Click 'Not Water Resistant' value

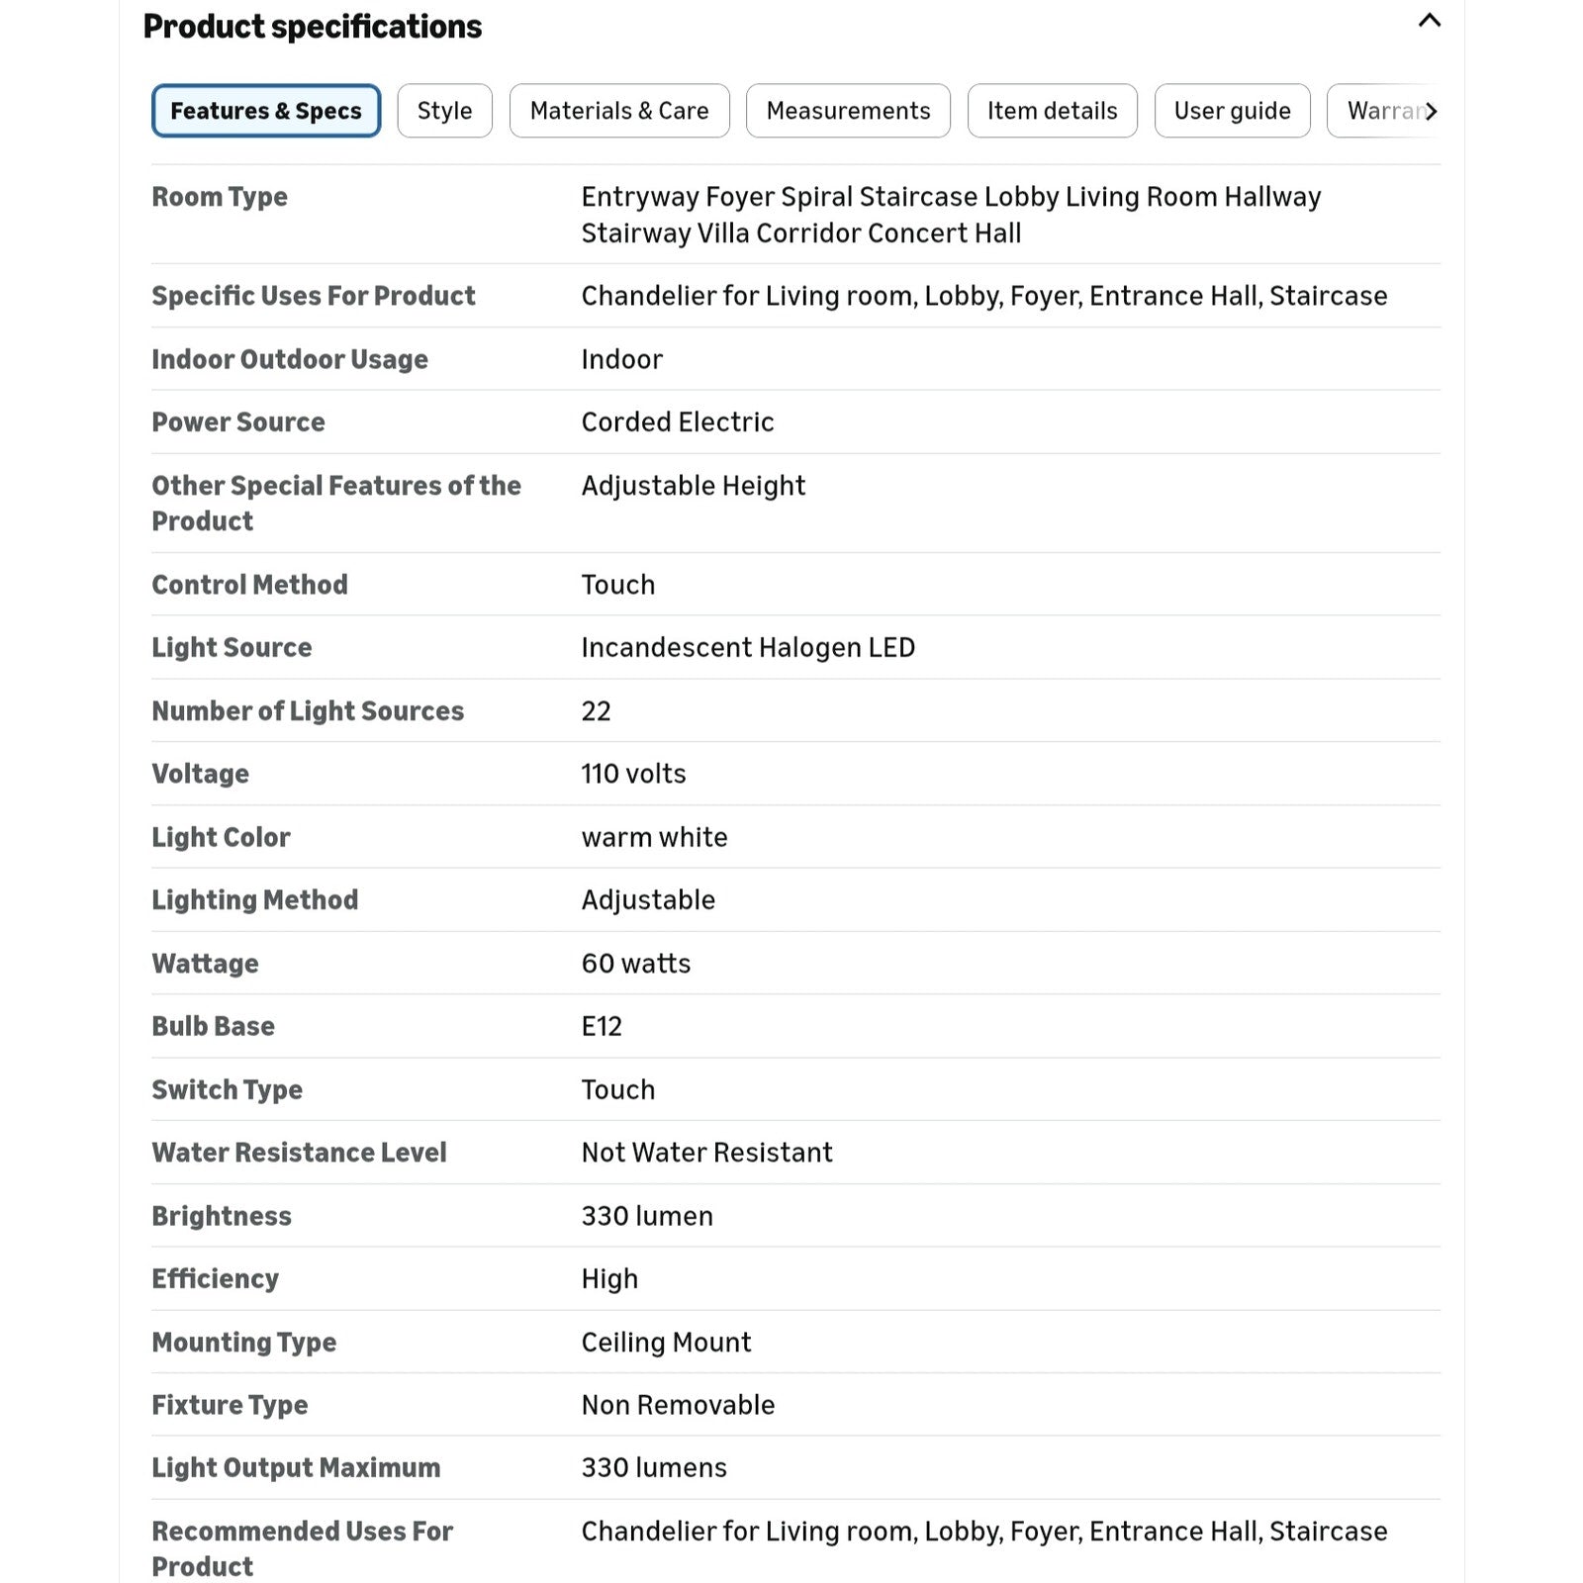707,1153
